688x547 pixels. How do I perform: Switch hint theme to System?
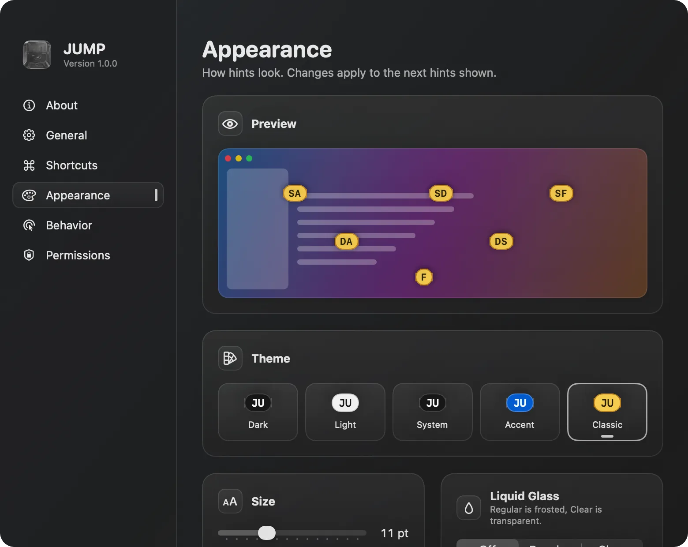point(433,412)
